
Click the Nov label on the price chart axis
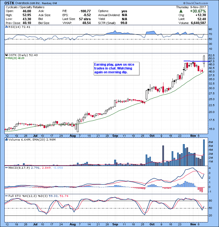[x=193, y=136]
